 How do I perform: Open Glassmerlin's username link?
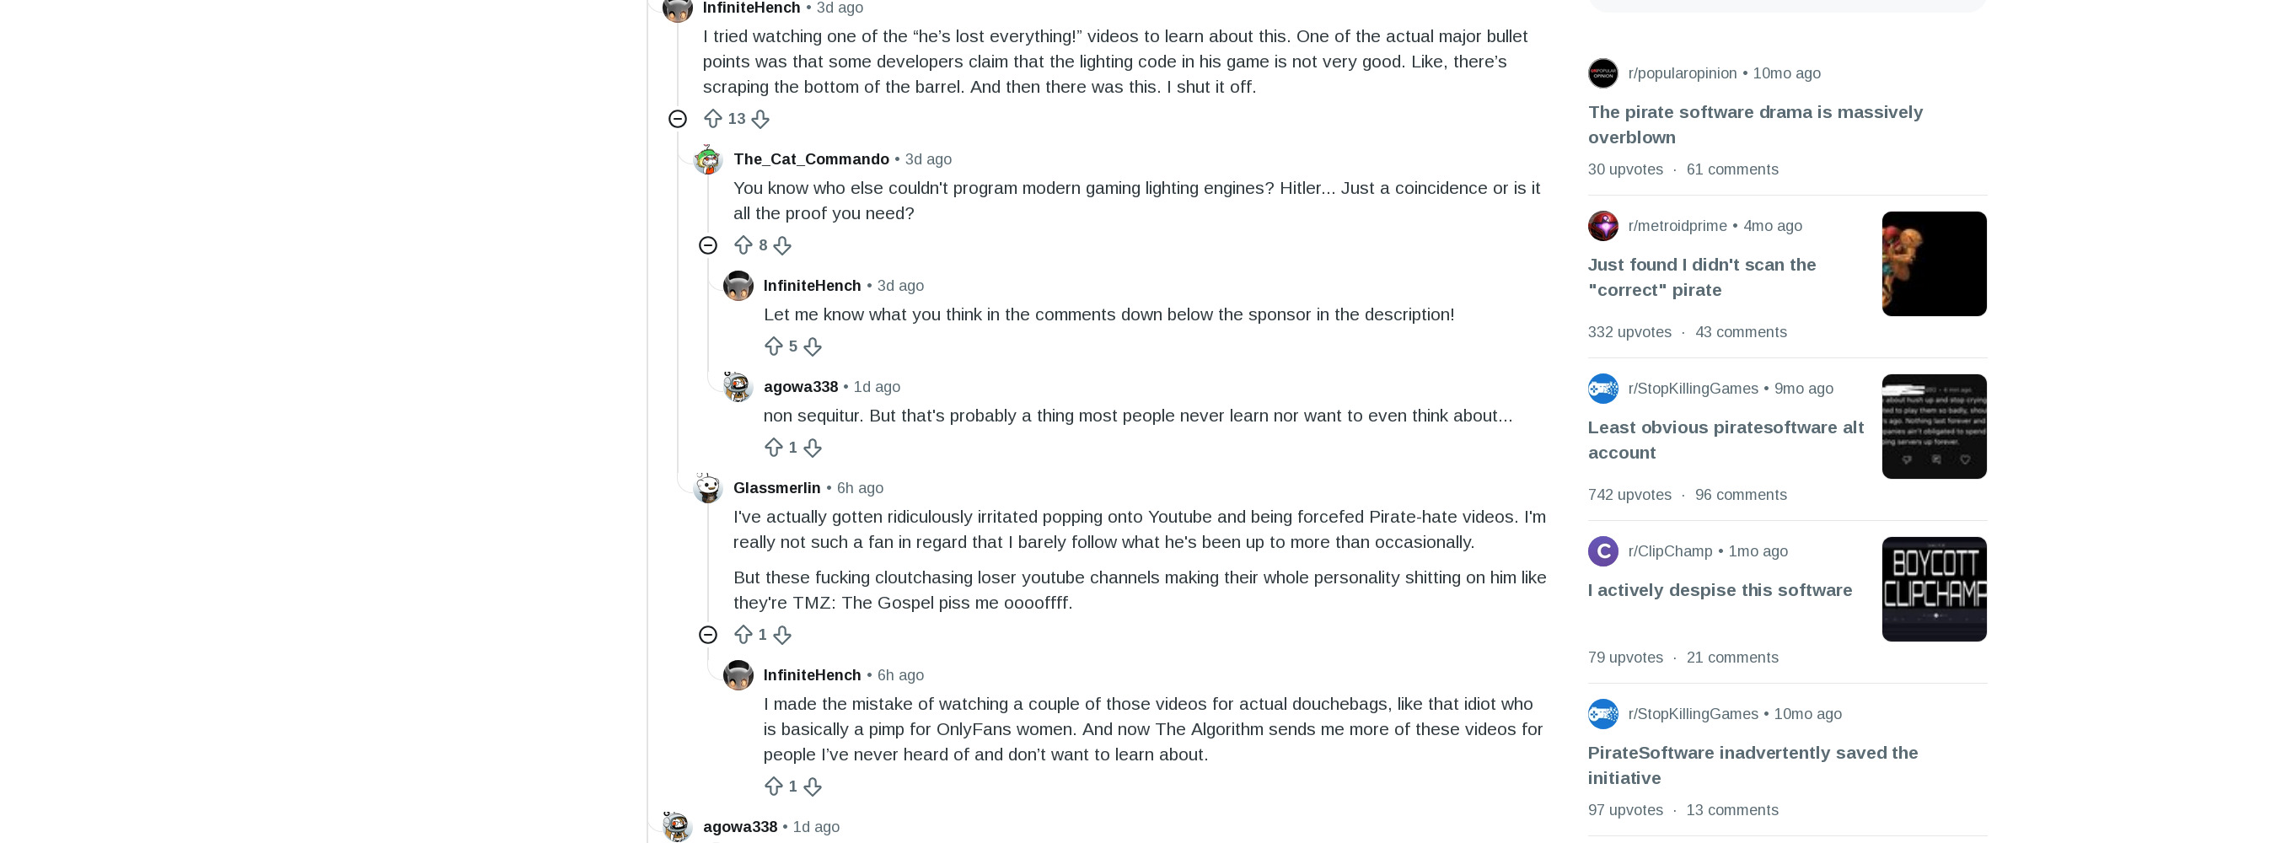pos(776,488)
